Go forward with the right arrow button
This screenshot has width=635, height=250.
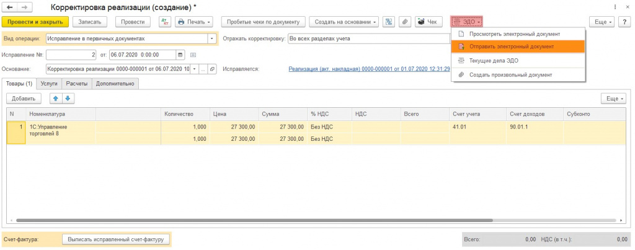[25, 7]
